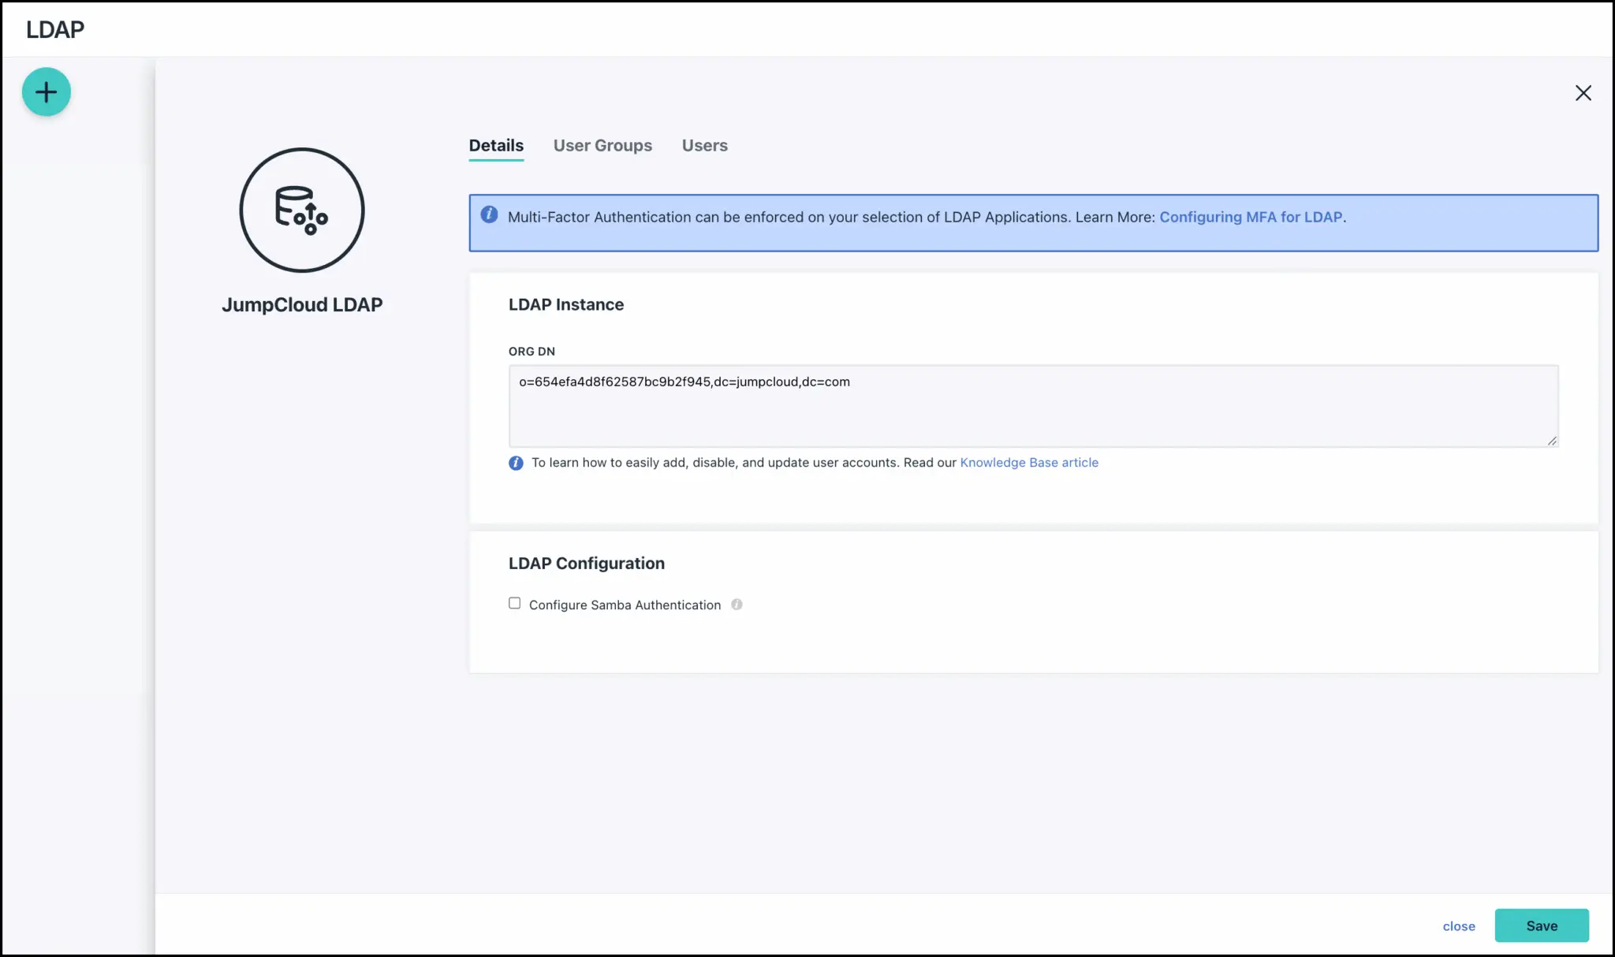Create a new LDAP instance with the plus icon
The image size is (1615, 957).
(46, 91)
